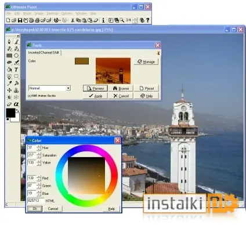Viewport: 246px width, 225px height.
Task: Click the Preview button
Action: click(95, 88)
